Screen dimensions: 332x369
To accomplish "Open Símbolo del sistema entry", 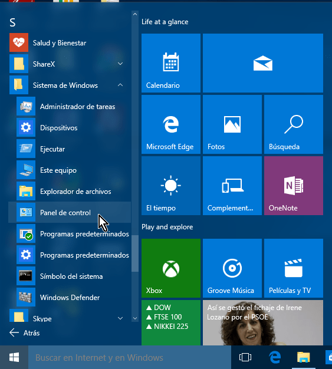I will [x=70, y=276].
